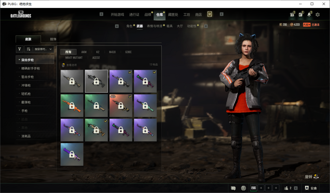
Task: Expand the 精确射手步枪 category
Action: [35, 68]
